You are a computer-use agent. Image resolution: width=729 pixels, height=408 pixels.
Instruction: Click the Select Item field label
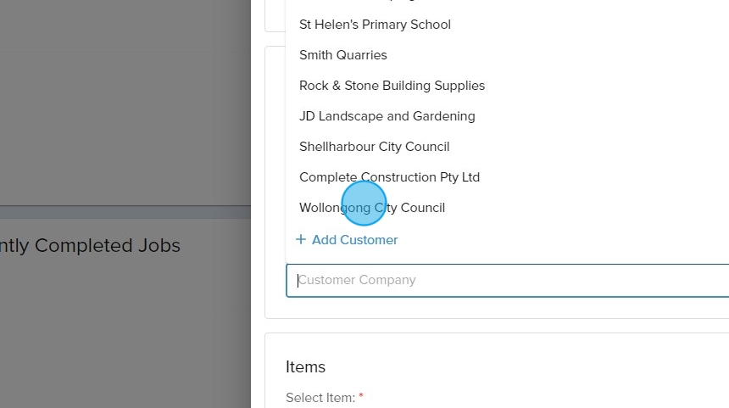point(320,397)
